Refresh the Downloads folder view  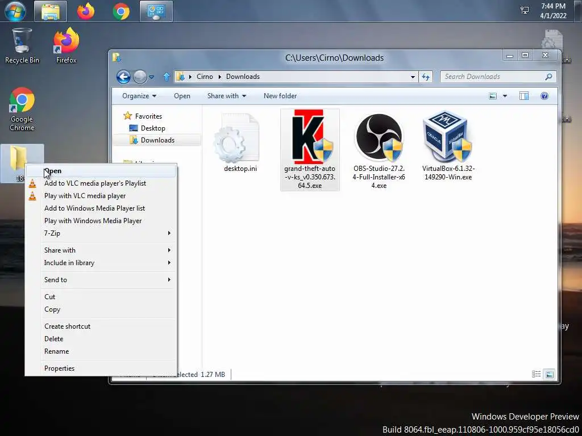[426, 77]
